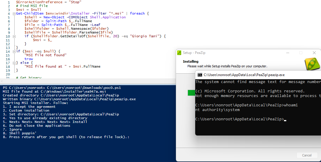Image resolution: width=321 pixels, height=162 pixels.
Task: Click the installer progress bar
Action: (x=191, y=93)
